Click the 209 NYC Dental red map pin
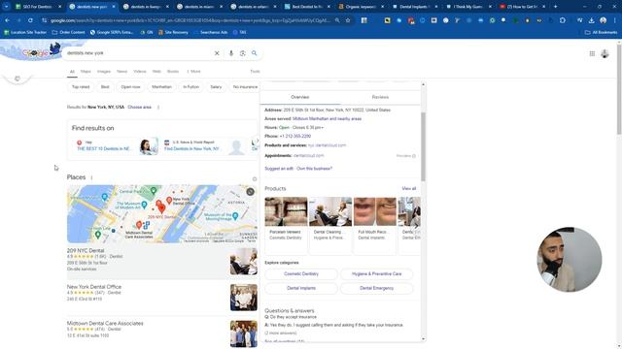 coord(162,209)
